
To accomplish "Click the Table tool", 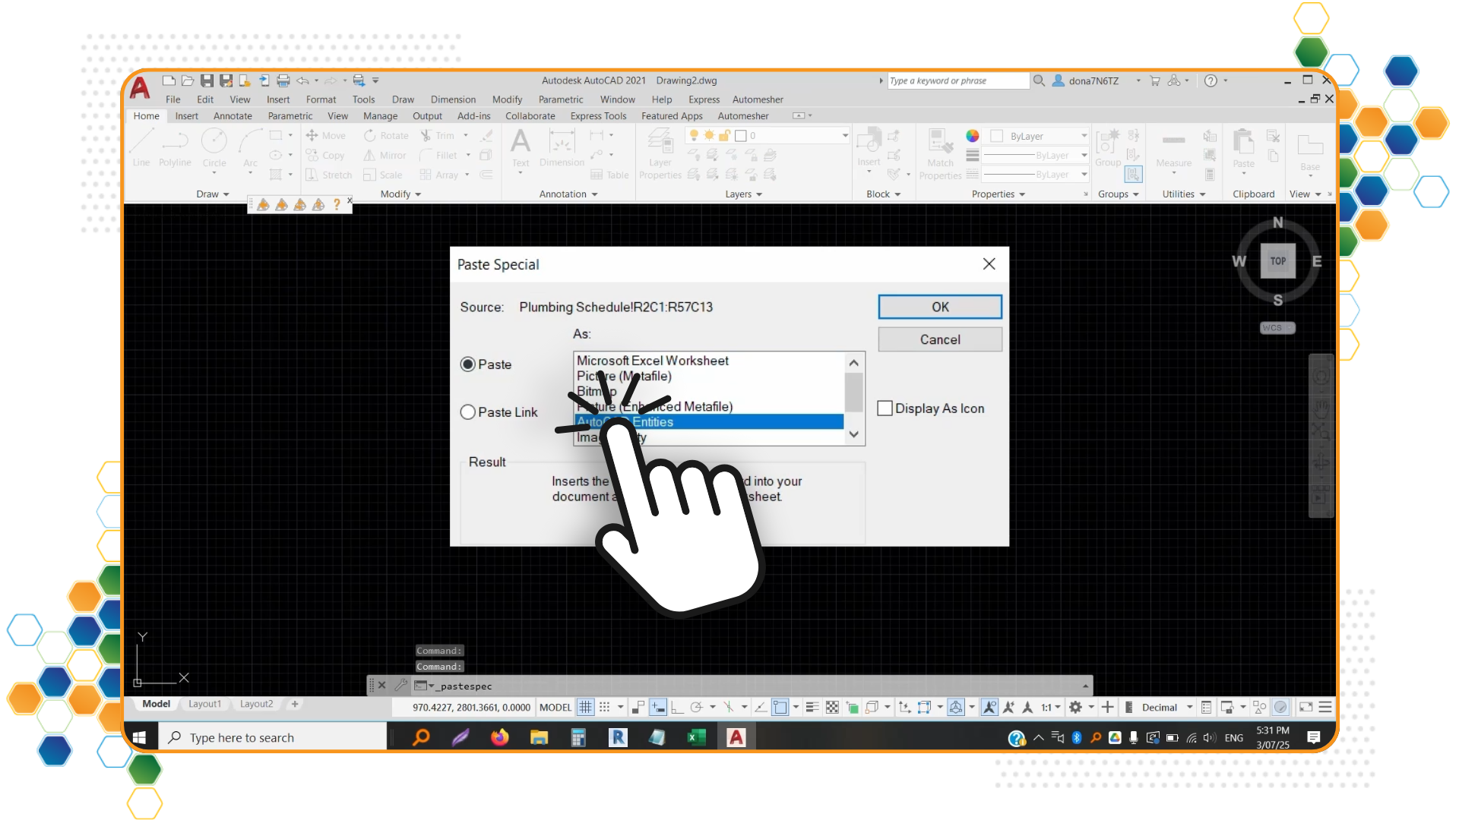I will (x=610, y=175).
